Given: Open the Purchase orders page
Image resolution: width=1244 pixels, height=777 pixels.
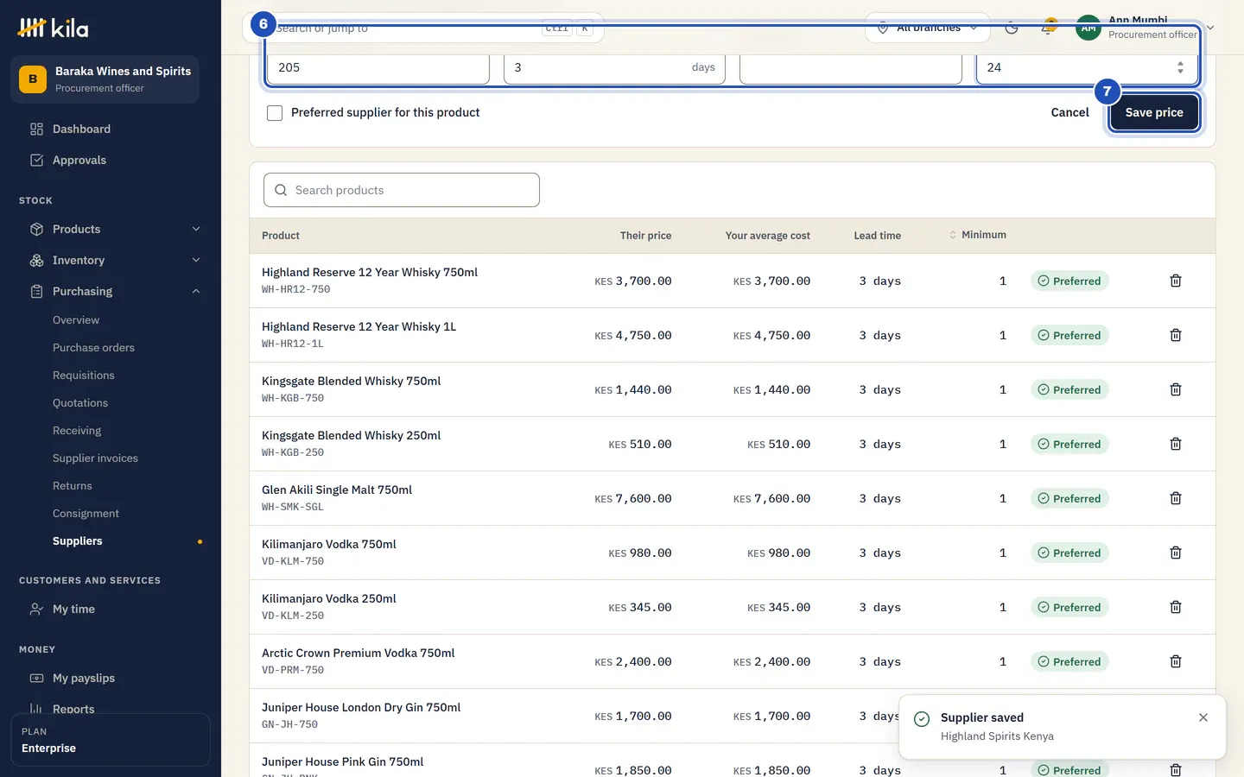Looking at the screenshot, I should [x=93, y=348].
